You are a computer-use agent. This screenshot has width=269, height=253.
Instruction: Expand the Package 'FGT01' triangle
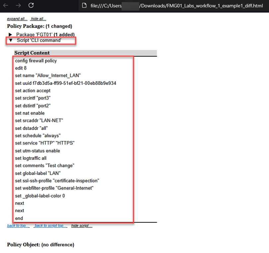(x=10, y=34)
